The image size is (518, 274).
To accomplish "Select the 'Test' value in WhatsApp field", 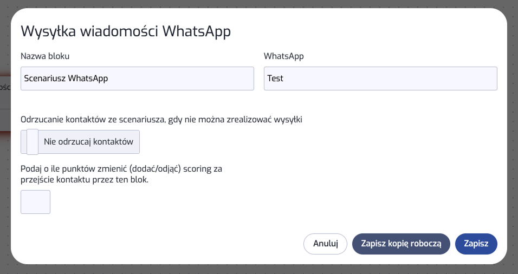I will pyautogui.click(x=275, y=79).
